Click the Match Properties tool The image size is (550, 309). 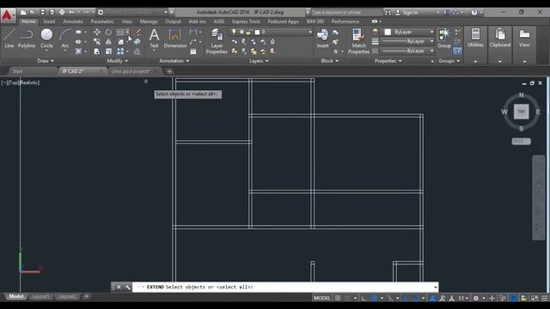[x=358, y=41]
